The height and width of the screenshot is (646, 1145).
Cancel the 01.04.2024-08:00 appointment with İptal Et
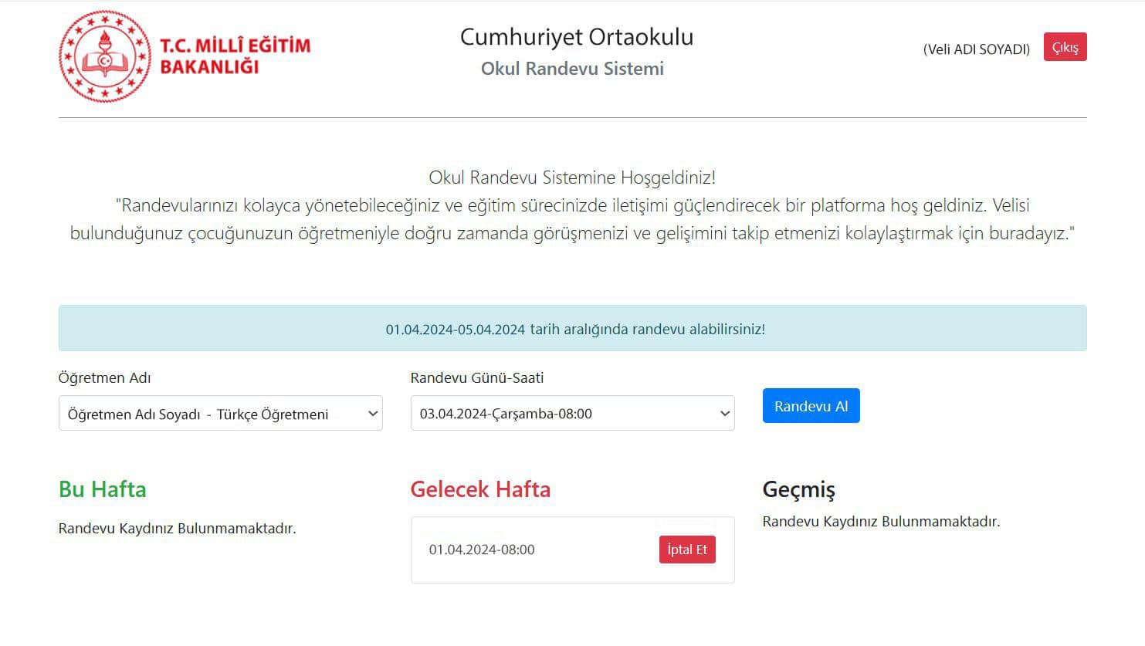(686, 550)
